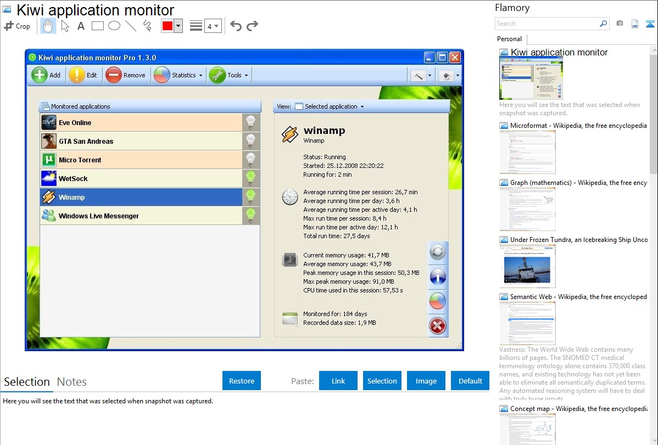658x445 pixels.
Task: Click the Winamp lightning icon in details
Action: coord(290,134)
